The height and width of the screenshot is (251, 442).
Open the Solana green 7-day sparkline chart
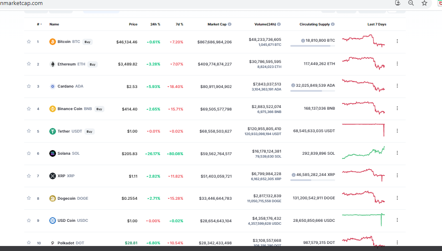coord(363,153)
